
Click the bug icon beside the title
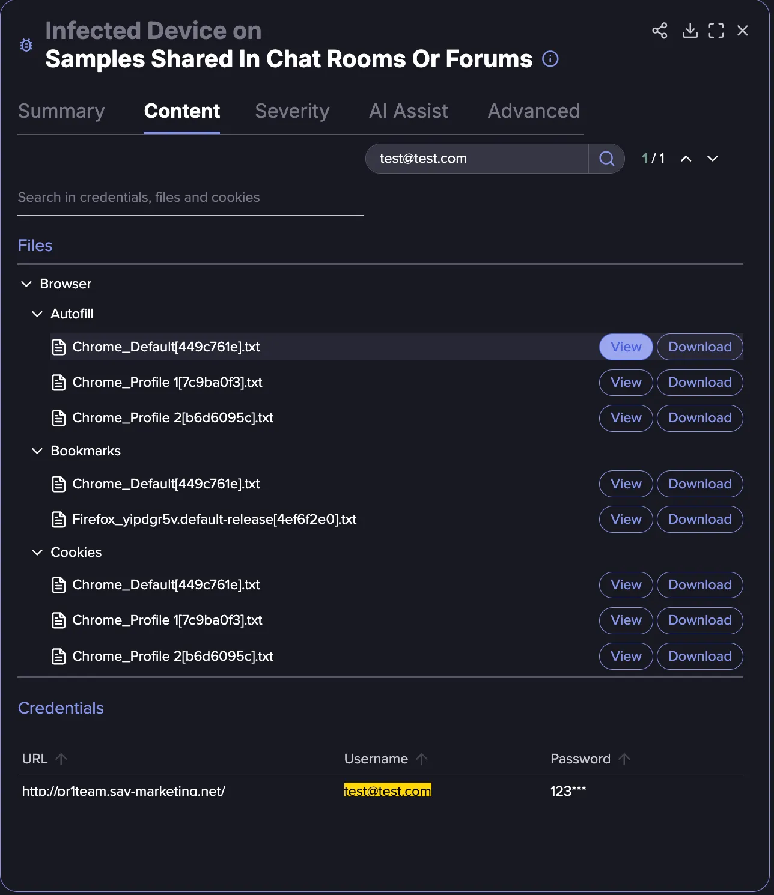[x=26, y=45]
